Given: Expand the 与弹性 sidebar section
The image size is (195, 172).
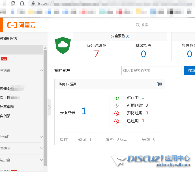Looking at the screenshot, I should point(41,137).
